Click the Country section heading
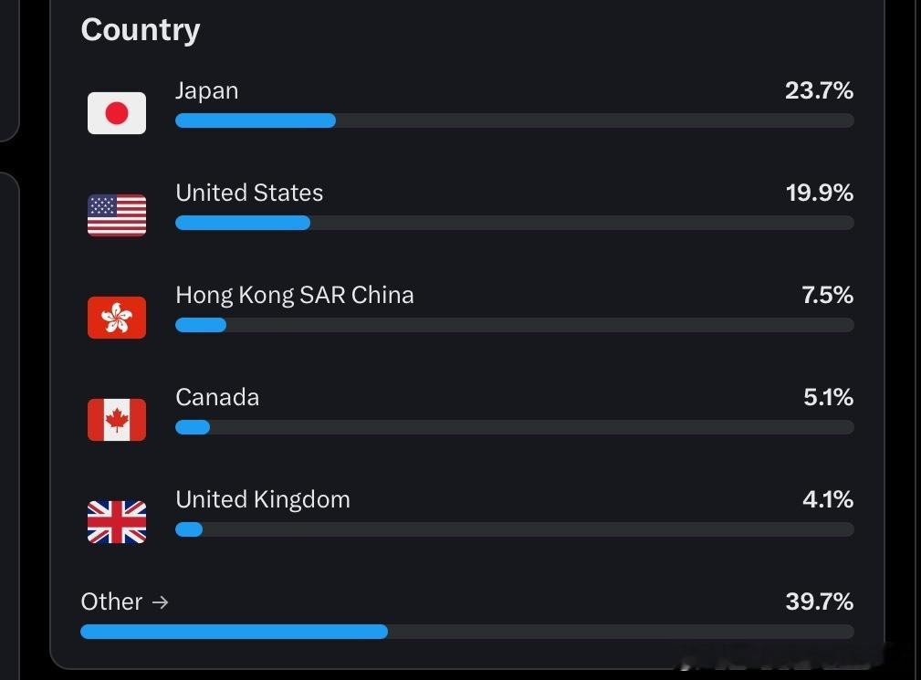Image resolution: width=921 pixels, height=680 pixels. click(141, 30)
